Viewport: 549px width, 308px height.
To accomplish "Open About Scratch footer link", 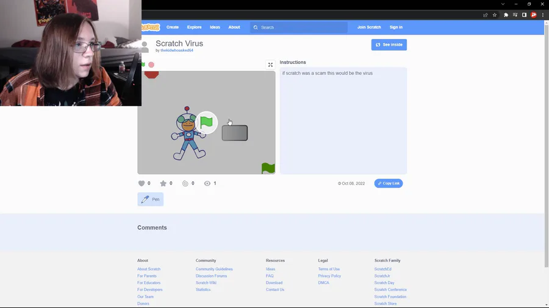I will click(149, 269).
